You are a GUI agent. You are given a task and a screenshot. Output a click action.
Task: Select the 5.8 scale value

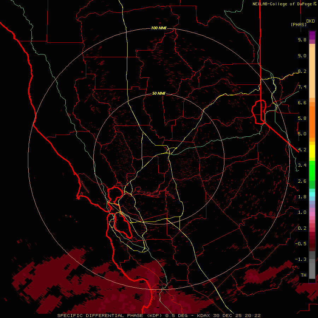302,118
